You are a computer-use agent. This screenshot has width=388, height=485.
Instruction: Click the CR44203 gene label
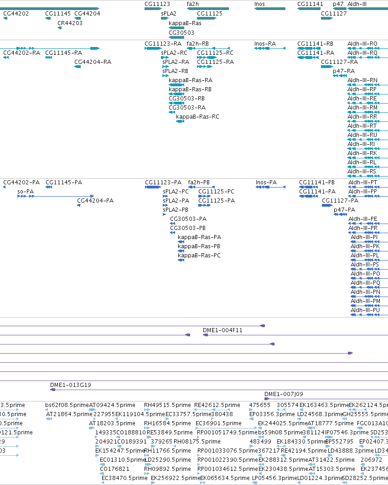click(70, 23)
